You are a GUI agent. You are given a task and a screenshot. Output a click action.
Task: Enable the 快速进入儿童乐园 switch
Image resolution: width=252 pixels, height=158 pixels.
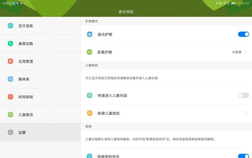click(244, 95)
